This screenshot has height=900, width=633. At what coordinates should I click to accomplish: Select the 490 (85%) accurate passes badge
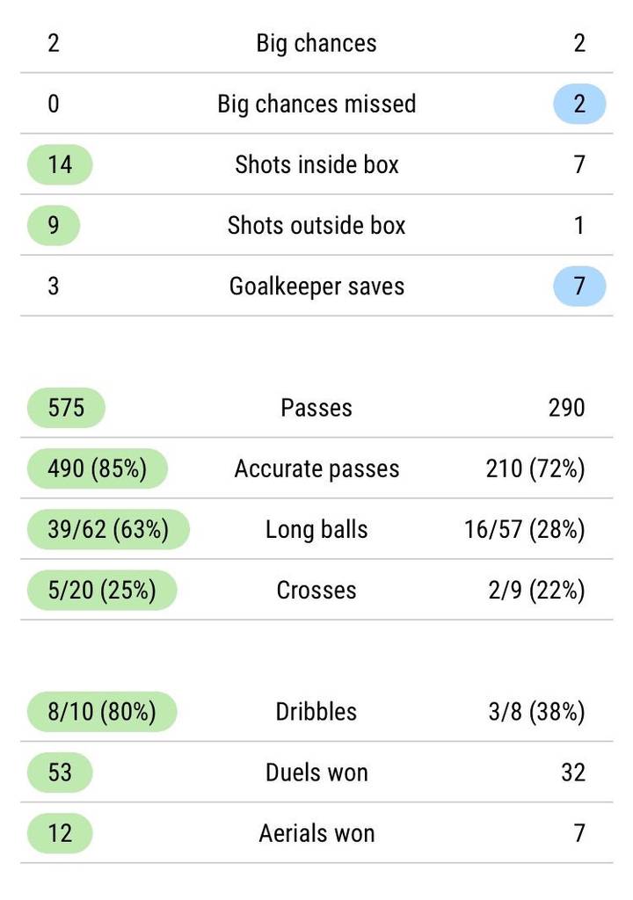click(97, 468)
